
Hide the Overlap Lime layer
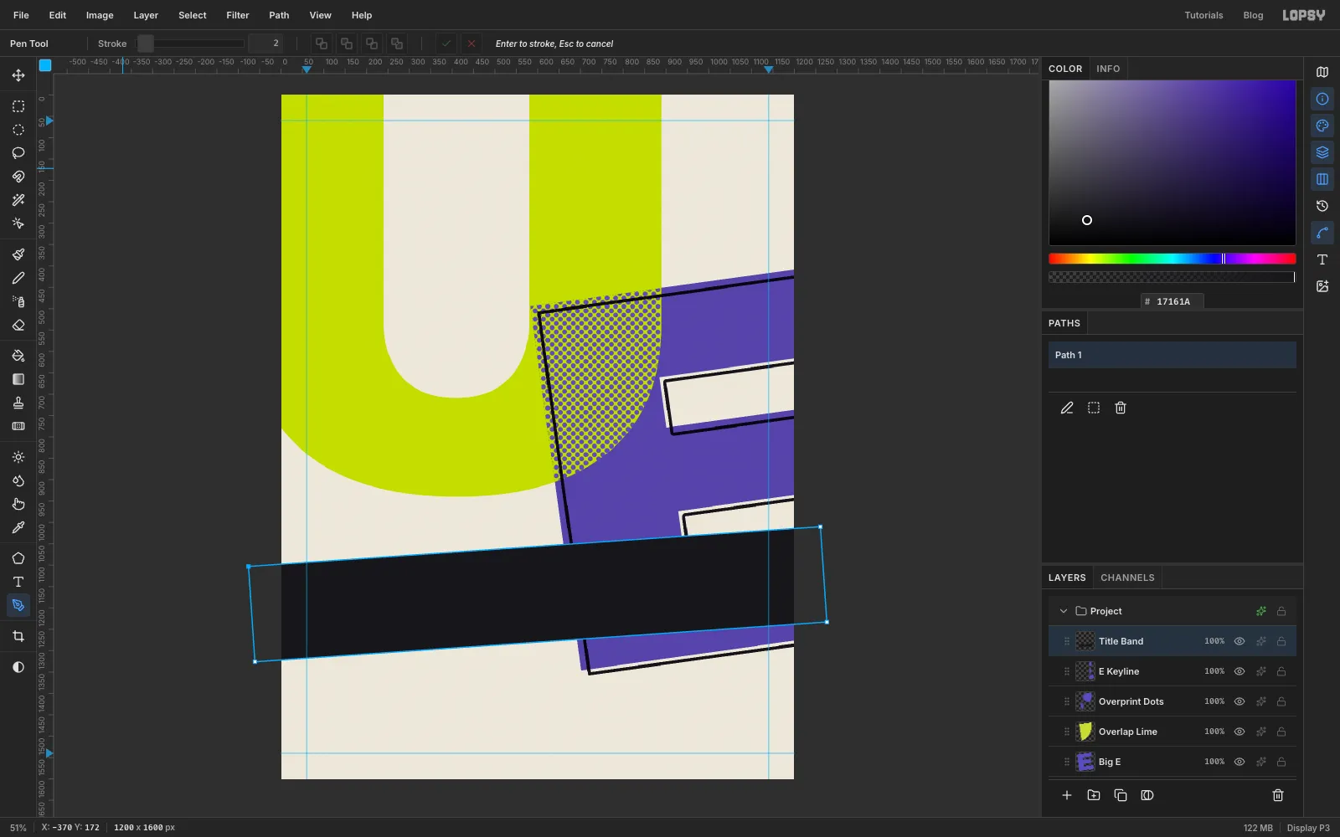1239,732
